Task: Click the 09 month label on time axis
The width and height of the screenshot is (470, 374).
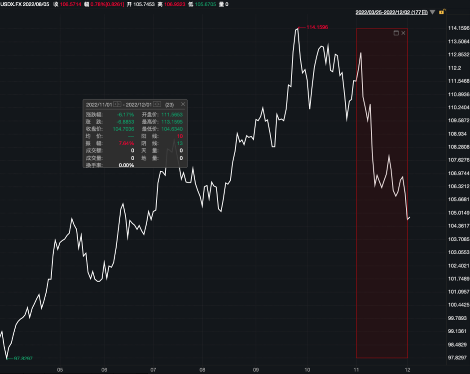Action: click(x=255, y=370)
